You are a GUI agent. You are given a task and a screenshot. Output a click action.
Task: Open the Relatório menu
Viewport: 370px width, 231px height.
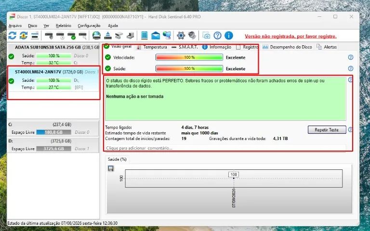point(64,26)
